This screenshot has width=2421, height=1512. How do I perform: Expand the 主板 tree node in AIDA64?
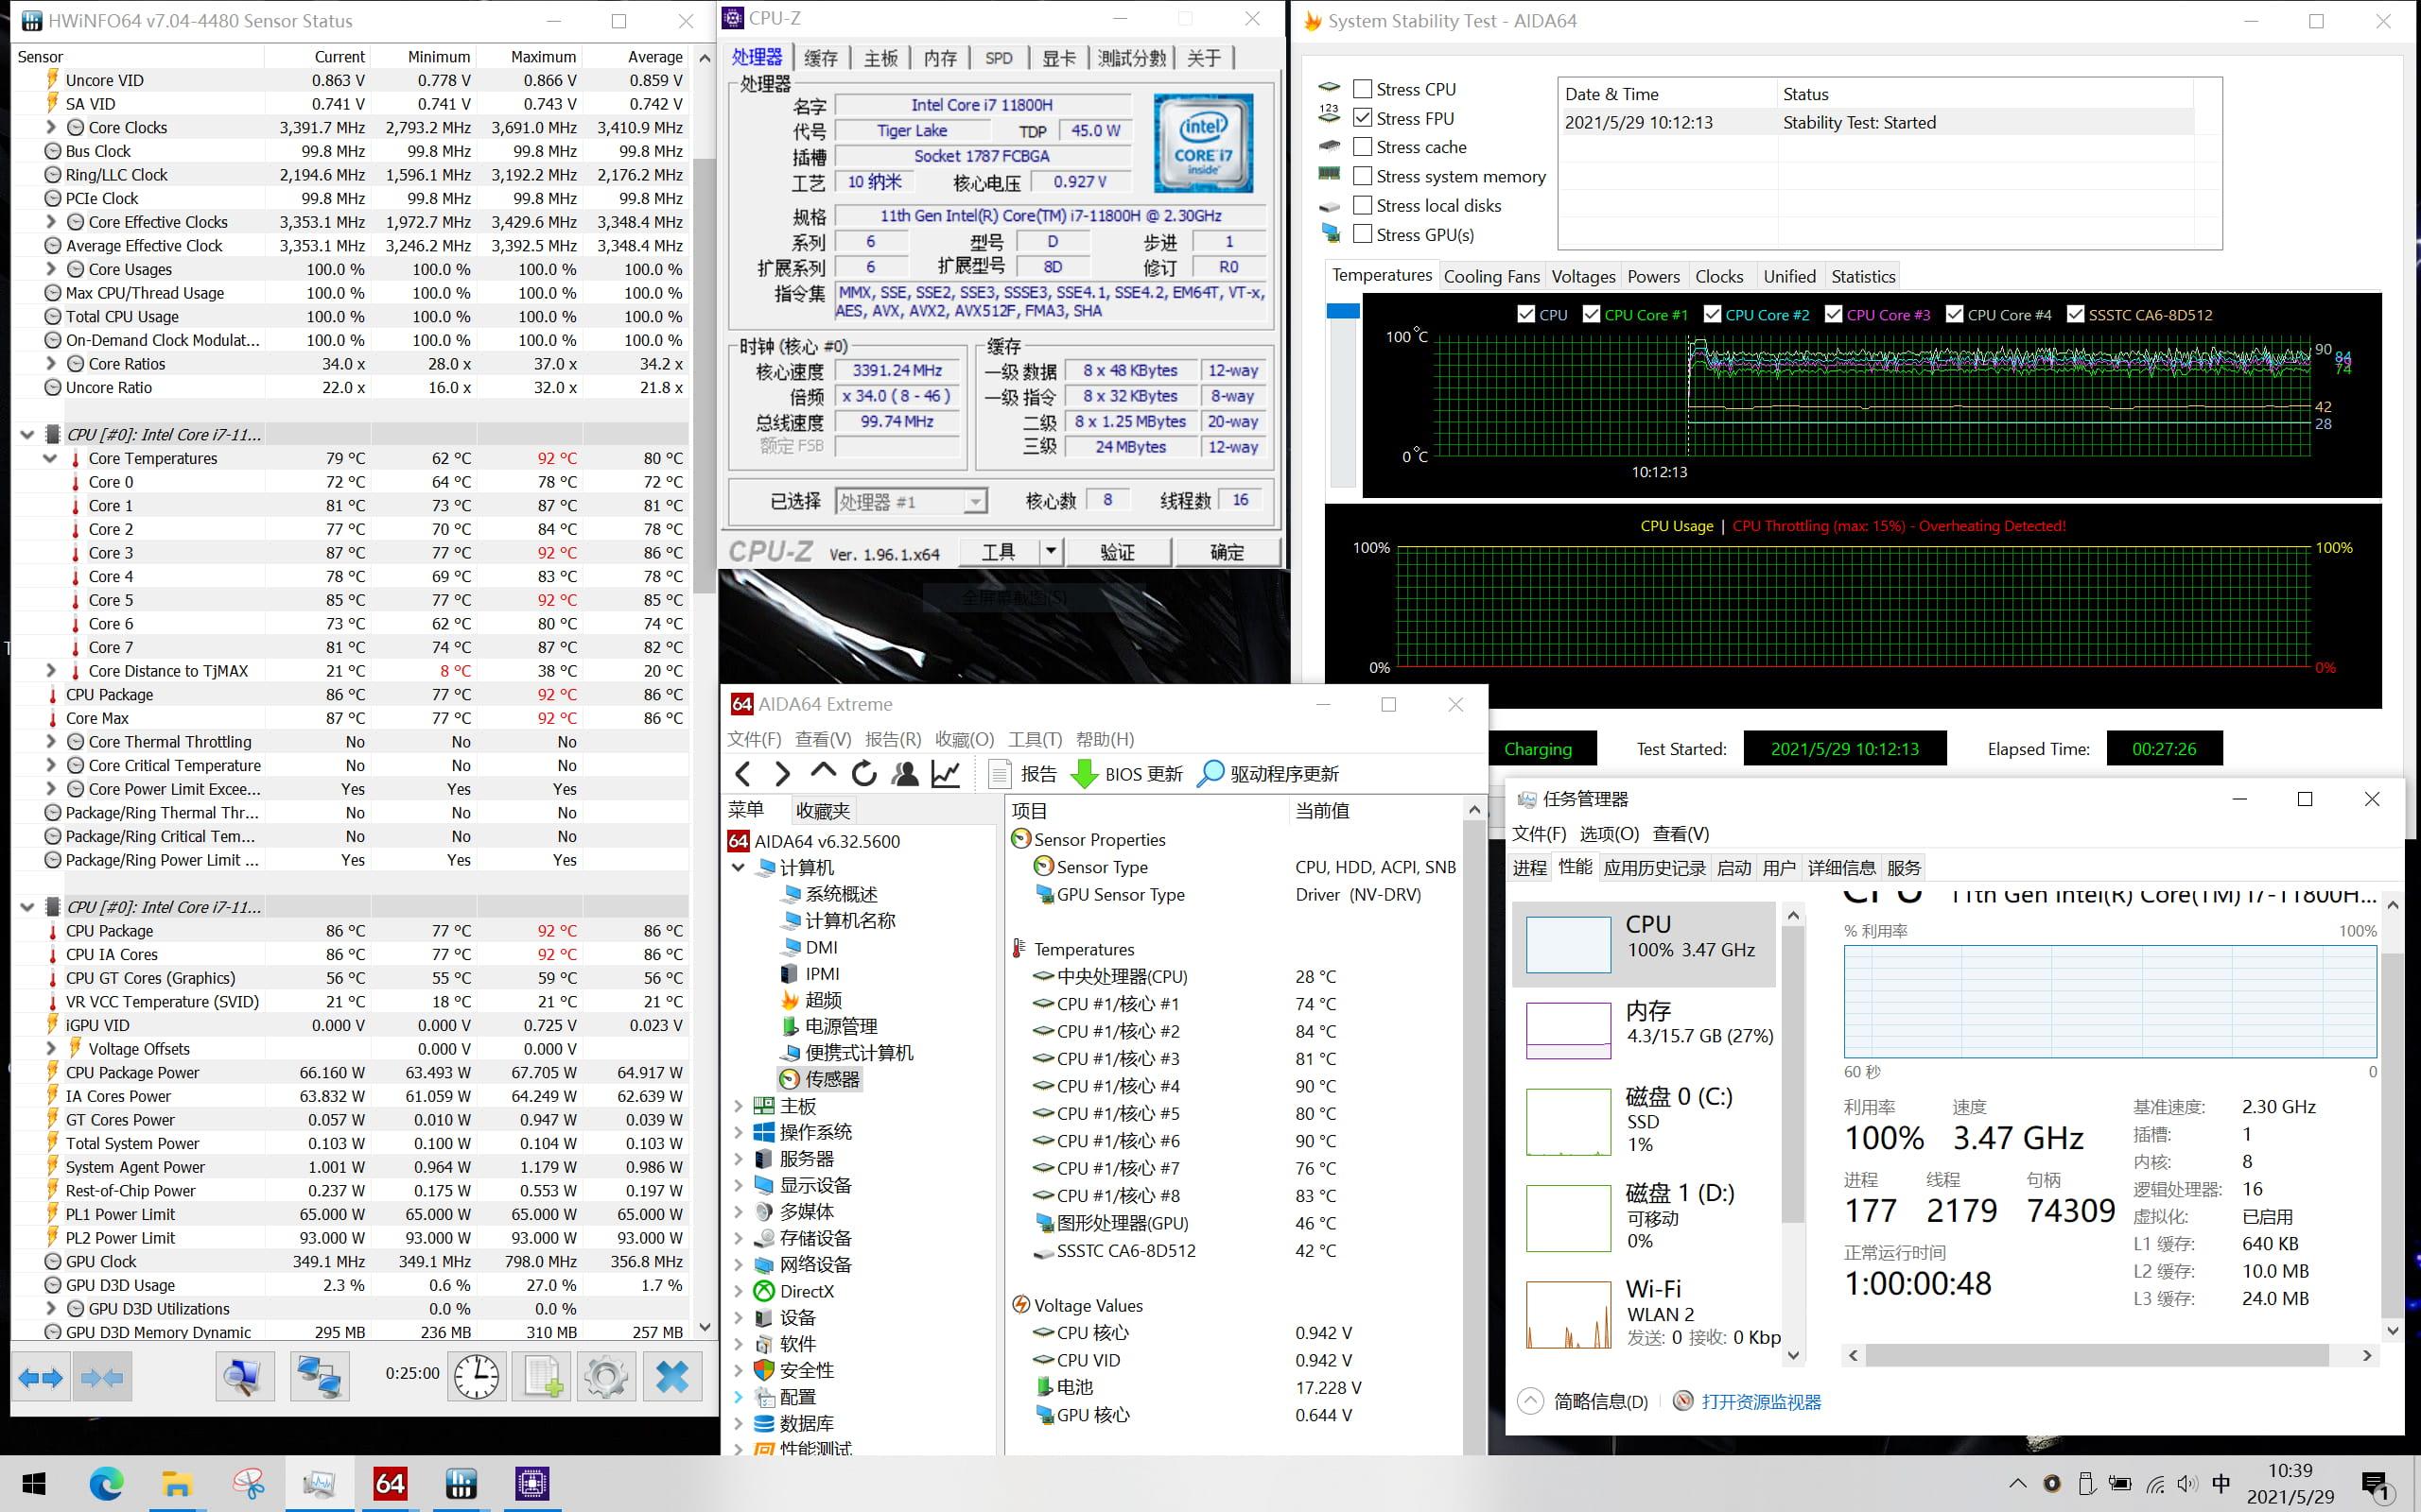[739, 1106]
